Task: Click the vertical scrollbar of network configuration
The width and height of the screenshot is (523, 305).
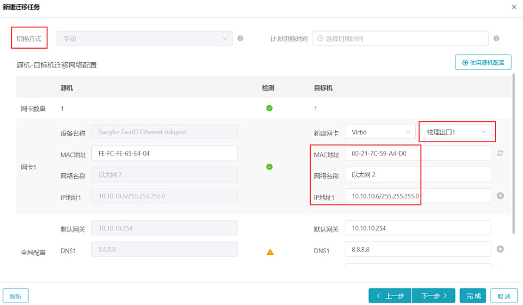Action: point(514,148)
